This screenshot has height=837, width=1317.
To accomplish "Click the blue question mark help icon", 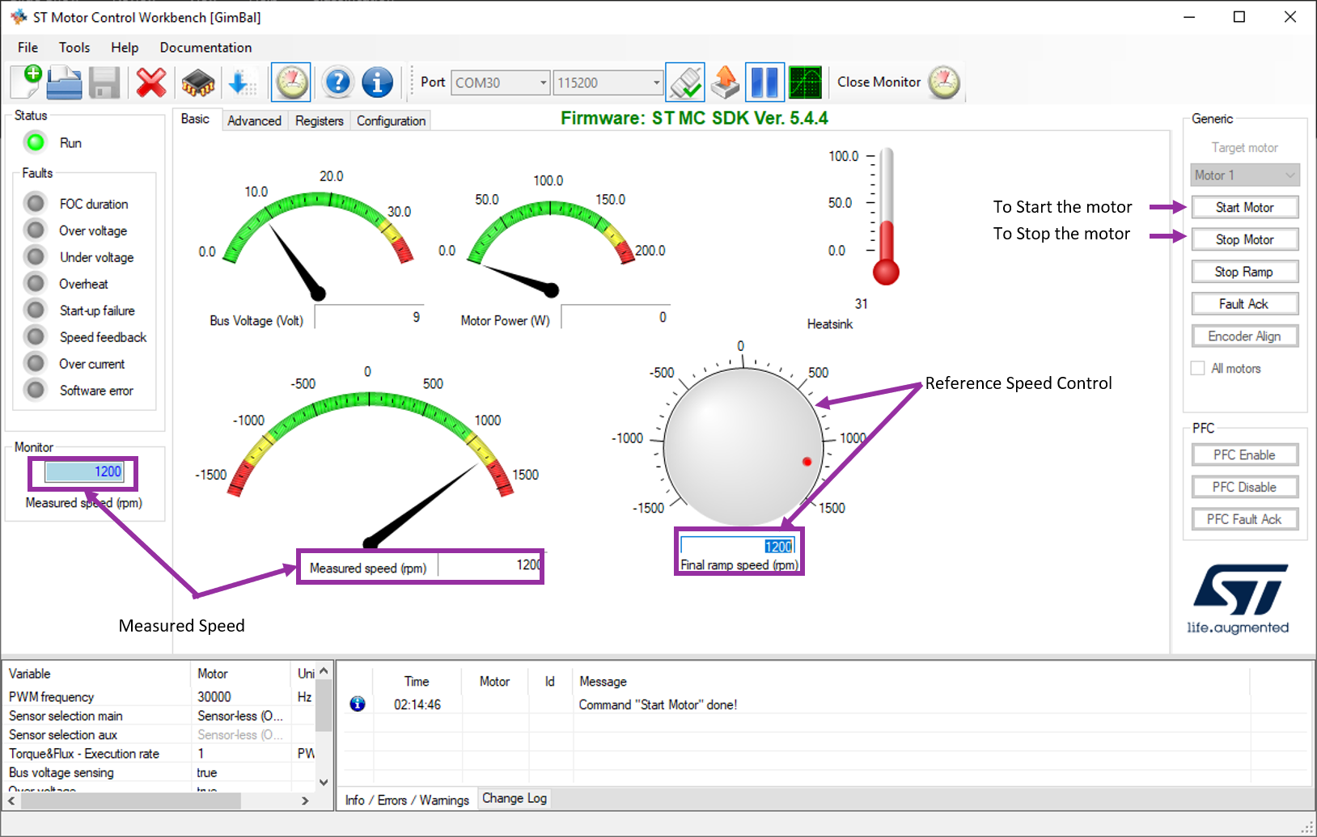I will point(337,82).
